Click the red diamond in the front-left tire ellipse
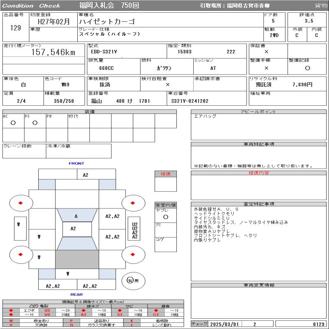 click(x=21, y=203)
